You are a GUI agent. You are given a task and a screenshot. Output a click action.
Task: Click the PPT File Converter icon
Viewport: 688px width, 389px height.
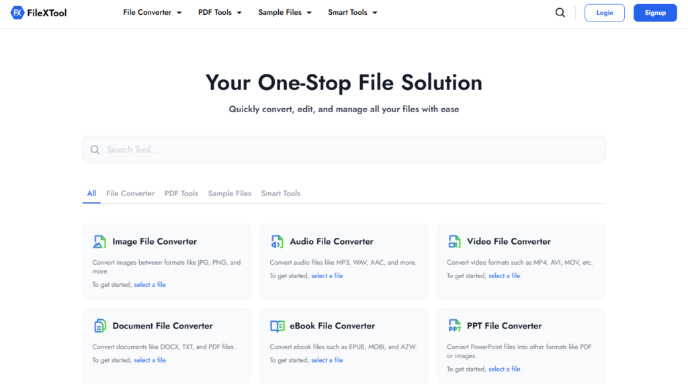455,326
